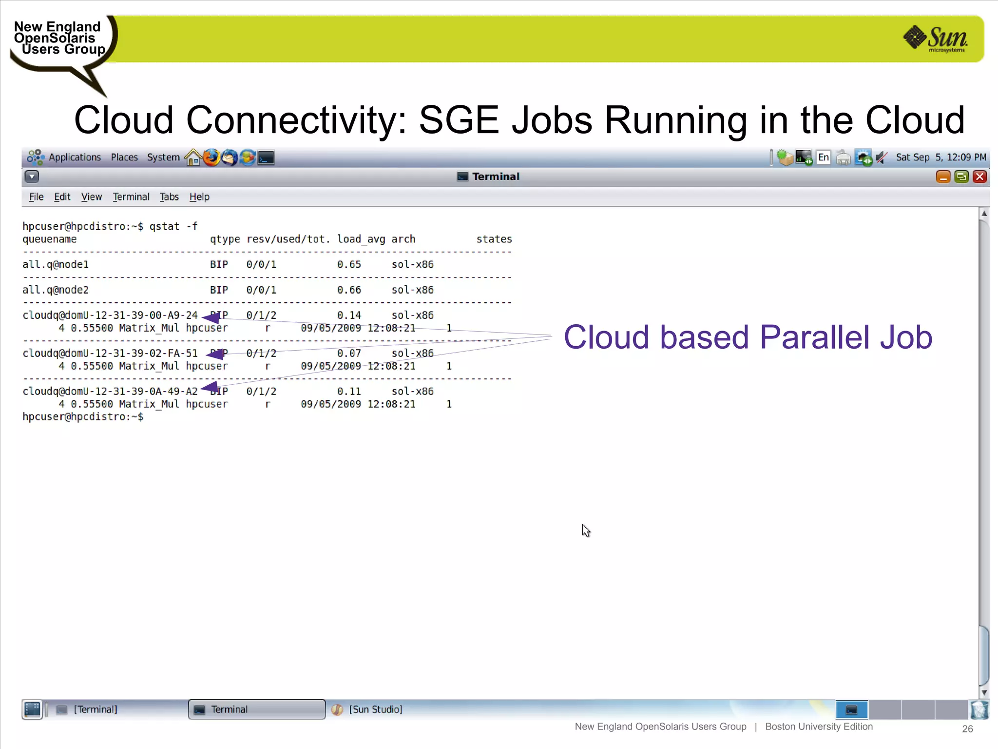The image size is (998, 749).
Task: Open the Terminal window menu dropdown arrow
Action: click(32, 177)
